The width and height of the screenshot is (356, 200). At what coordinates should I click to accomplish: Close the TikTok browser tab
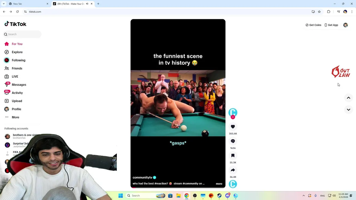(x=92, y=4)
